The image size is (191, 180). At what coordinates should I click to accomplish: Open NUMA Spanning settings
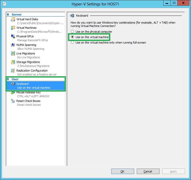click(x=26, y=45)
